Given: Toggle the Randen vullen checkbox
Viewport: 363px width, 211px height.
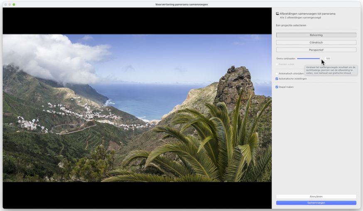Looking at the screenshot, I should [277, 64].
